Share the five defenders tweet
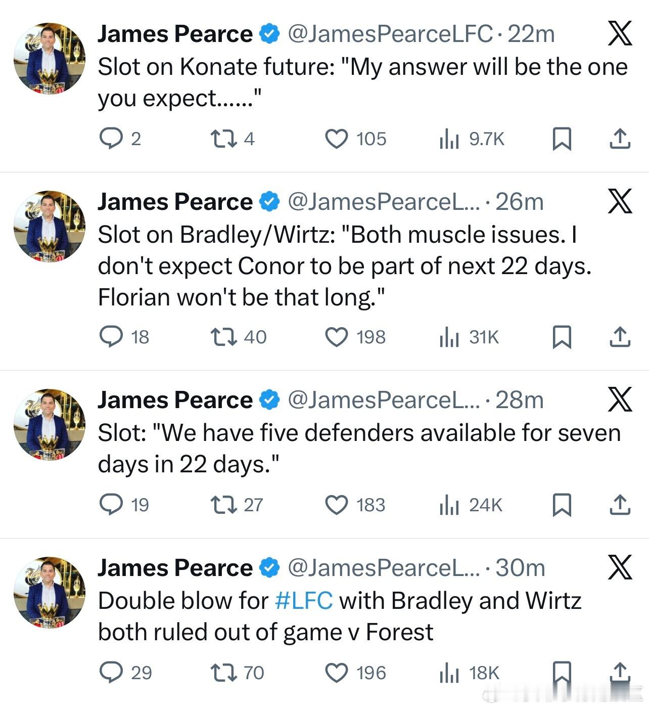This screenshot has width=649, height=709. (x=620, y=504)
